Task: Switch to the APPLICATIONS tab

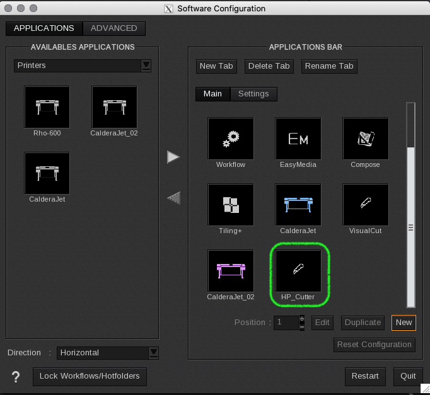Action: [x=44, y=28]
